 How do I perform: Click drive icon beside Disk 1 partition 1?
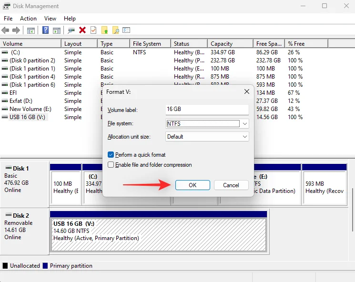(5, 69)
